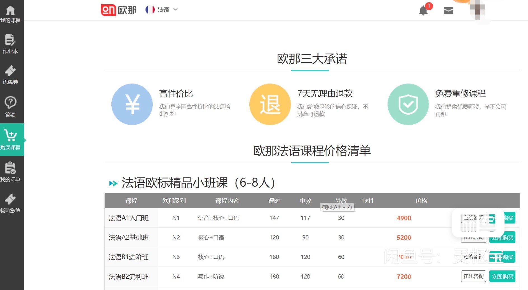Click the 欧那三大承诺 section title
This screenshot has height=290, width=528.
(x=312, y=59)
